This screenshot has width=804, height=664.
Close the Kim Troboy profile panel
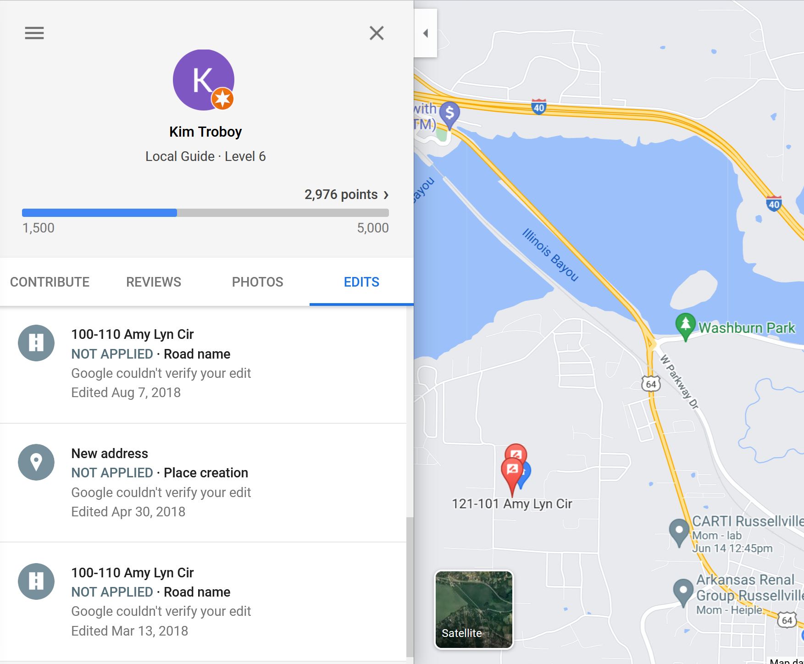click(x=377, y=33)
